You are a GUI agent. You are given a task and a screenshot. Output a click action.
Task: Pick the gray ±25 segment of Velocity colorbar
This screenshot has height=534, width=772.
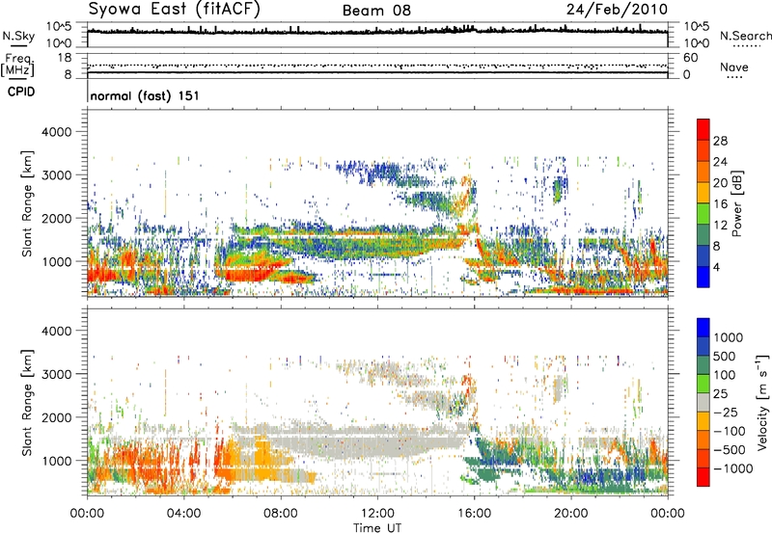point(703,402)
